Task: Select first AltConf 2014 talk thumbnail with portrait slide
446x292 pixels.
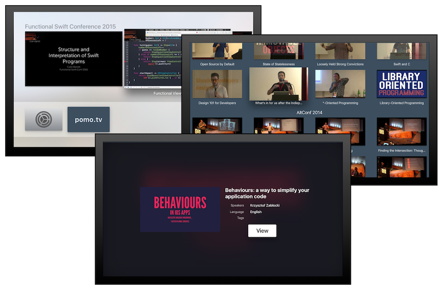Action: 217,126
